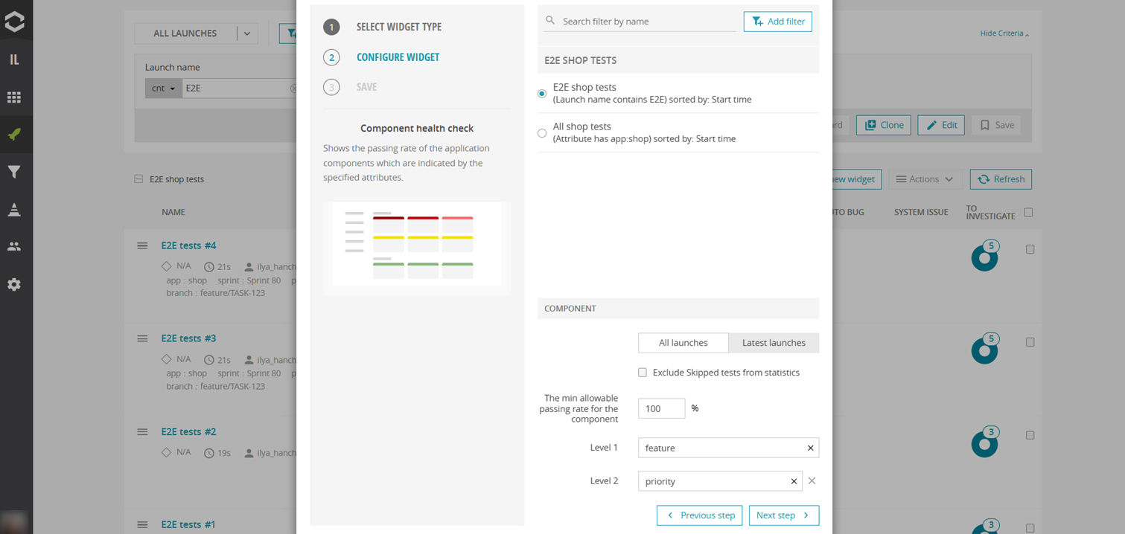Click the Edit filter button
This screenshot has width=1125, height=534.
point(941,125)
